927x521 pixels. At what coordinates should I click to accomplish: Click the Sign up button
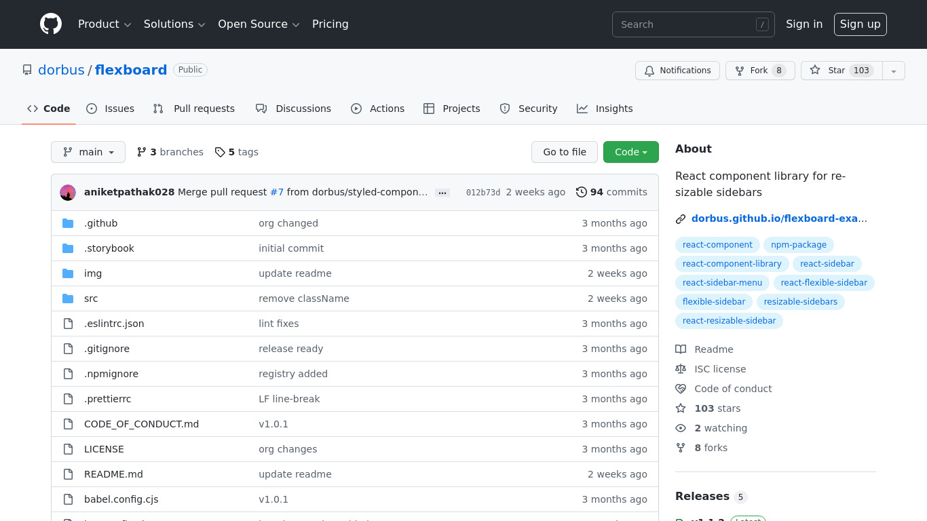pos(860,24)
